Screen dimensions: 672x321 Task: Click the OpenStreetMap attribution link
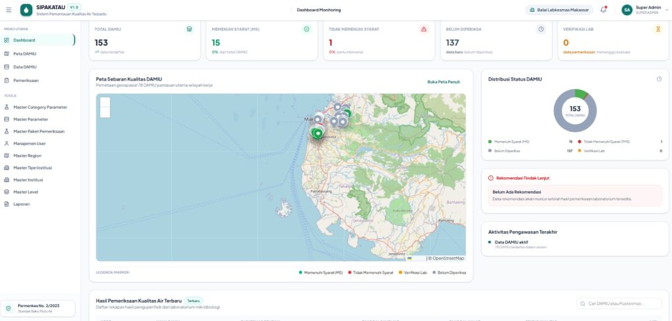448,259
